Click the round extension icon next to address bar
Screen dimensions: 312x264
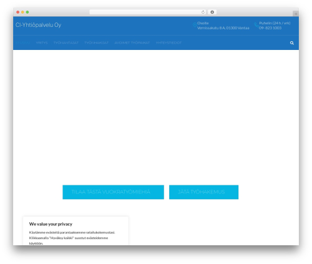tap(212, 12)
